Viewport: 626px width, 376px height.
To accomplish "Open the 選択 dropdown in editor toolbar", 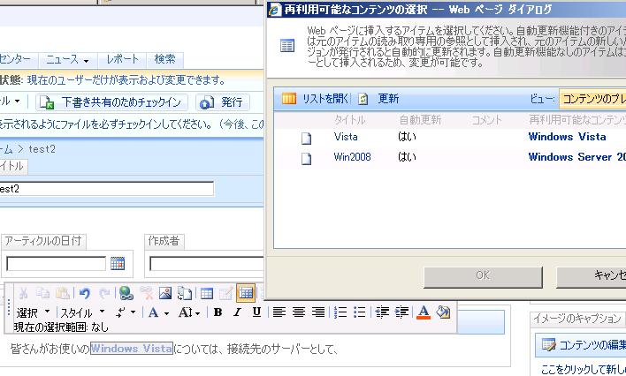I will 33,312.
